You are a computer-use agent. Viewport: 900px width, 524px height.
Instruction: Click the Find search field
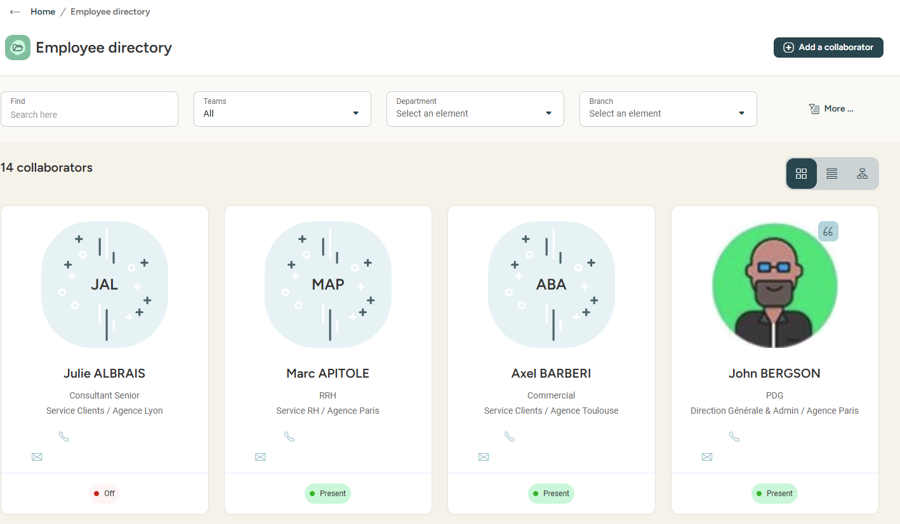tap(89, 109)
